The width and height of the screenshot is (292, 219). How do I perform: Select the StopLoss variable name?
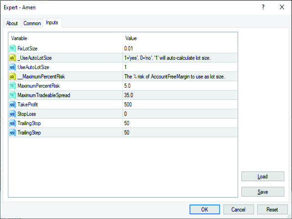[26, 114]
